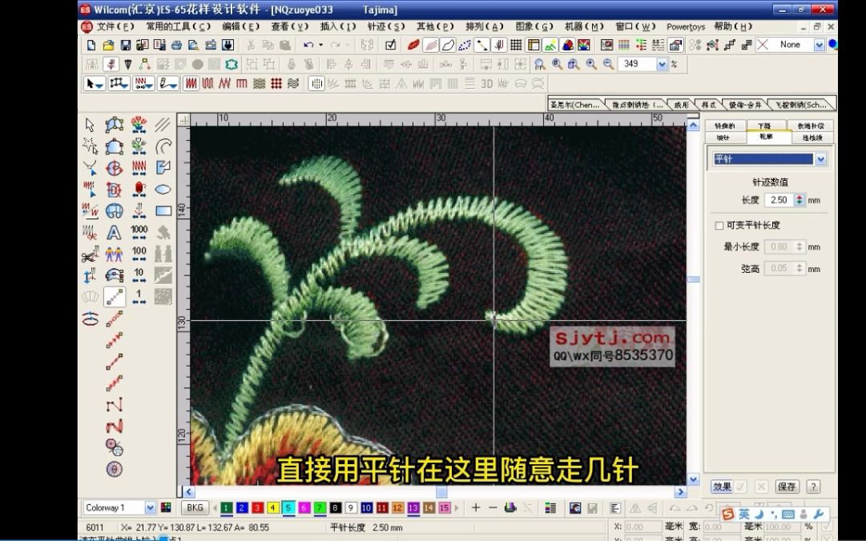Click the 效果 button
Screen dimensions: 866x541
click(721, 487)
